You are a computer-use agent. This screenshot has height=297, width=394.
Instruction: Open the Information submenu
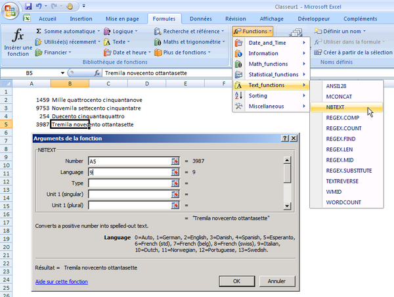tap(271, 53)
